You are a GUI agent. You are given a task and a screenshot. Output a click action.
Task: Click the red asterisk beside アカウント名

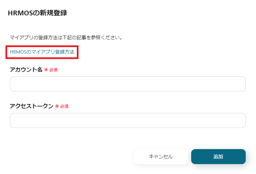pyautogui.click(x=46, y=70)
